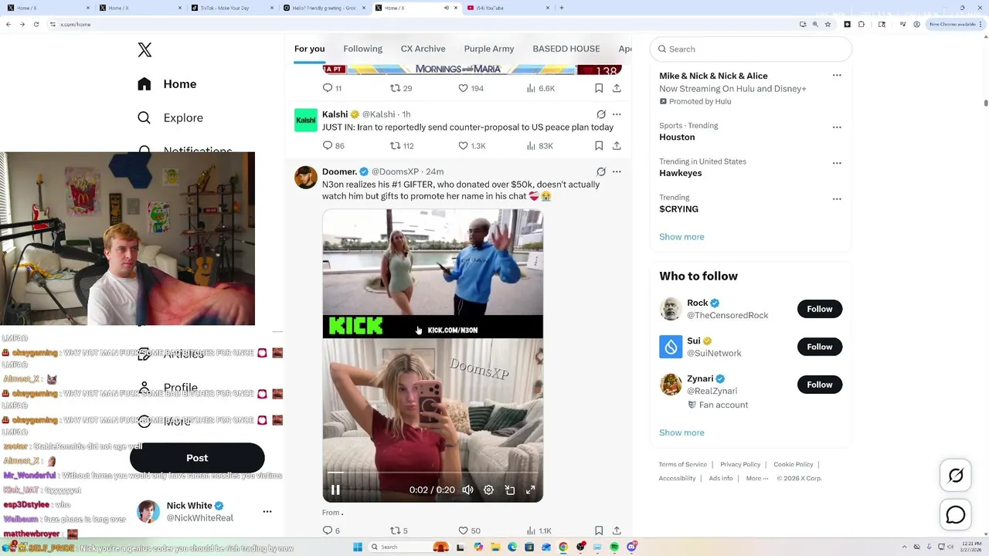Click the X logo in the sidebar

click(x=144, y=50)
